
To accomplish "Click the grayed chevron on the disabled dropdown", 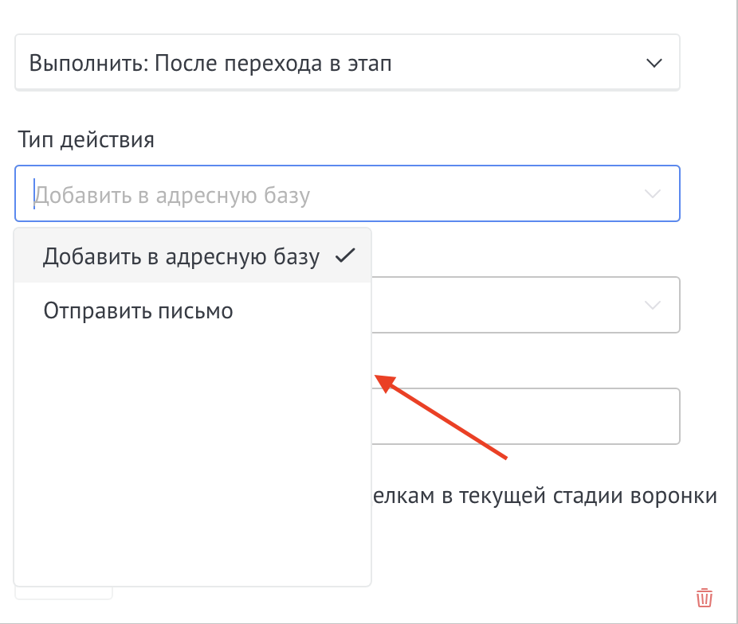I will tap(652, 305).
